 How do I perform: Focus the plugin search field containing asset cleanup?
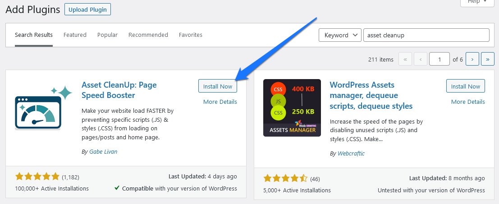426,35
